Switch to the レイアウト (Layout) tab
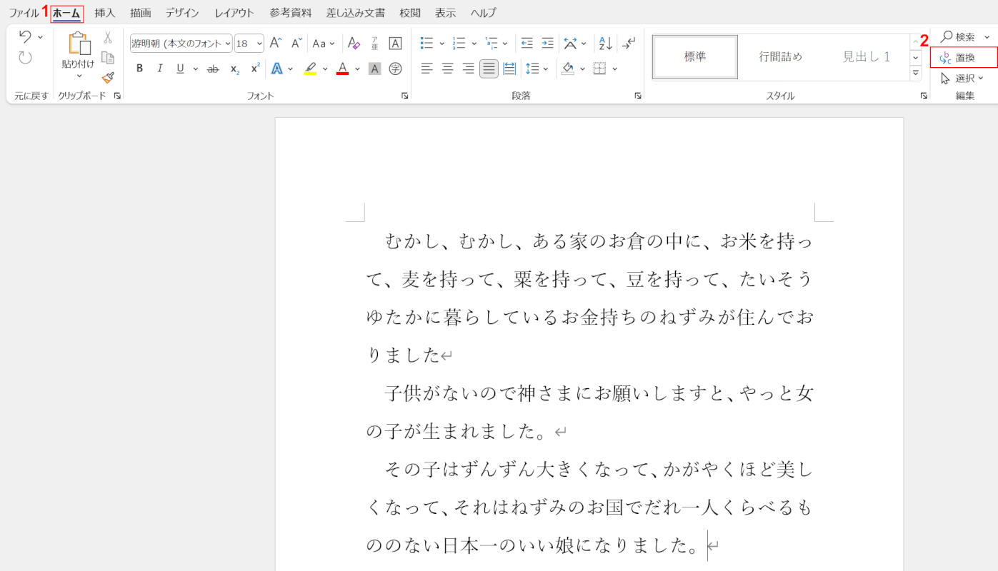998x571 pixels. (x=234, y=13)
